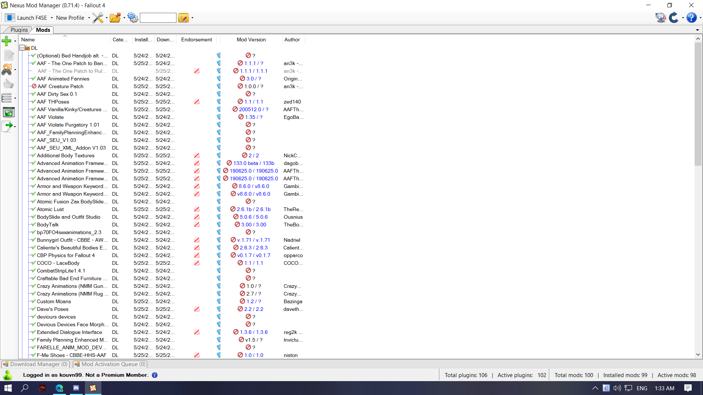Open the Help question mark icon
Viewport: 703px width, 395px height.
coord(691,18)
